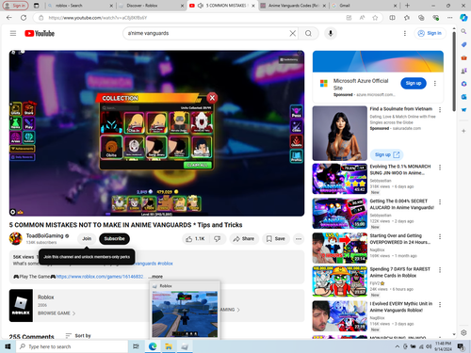
Task: Open Task View on the taskbar
Action: [136, 346]
